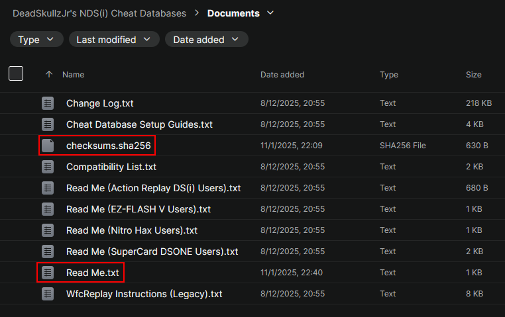Click the 4 KB size cell

pyautogui.click(x=475, y=124)
